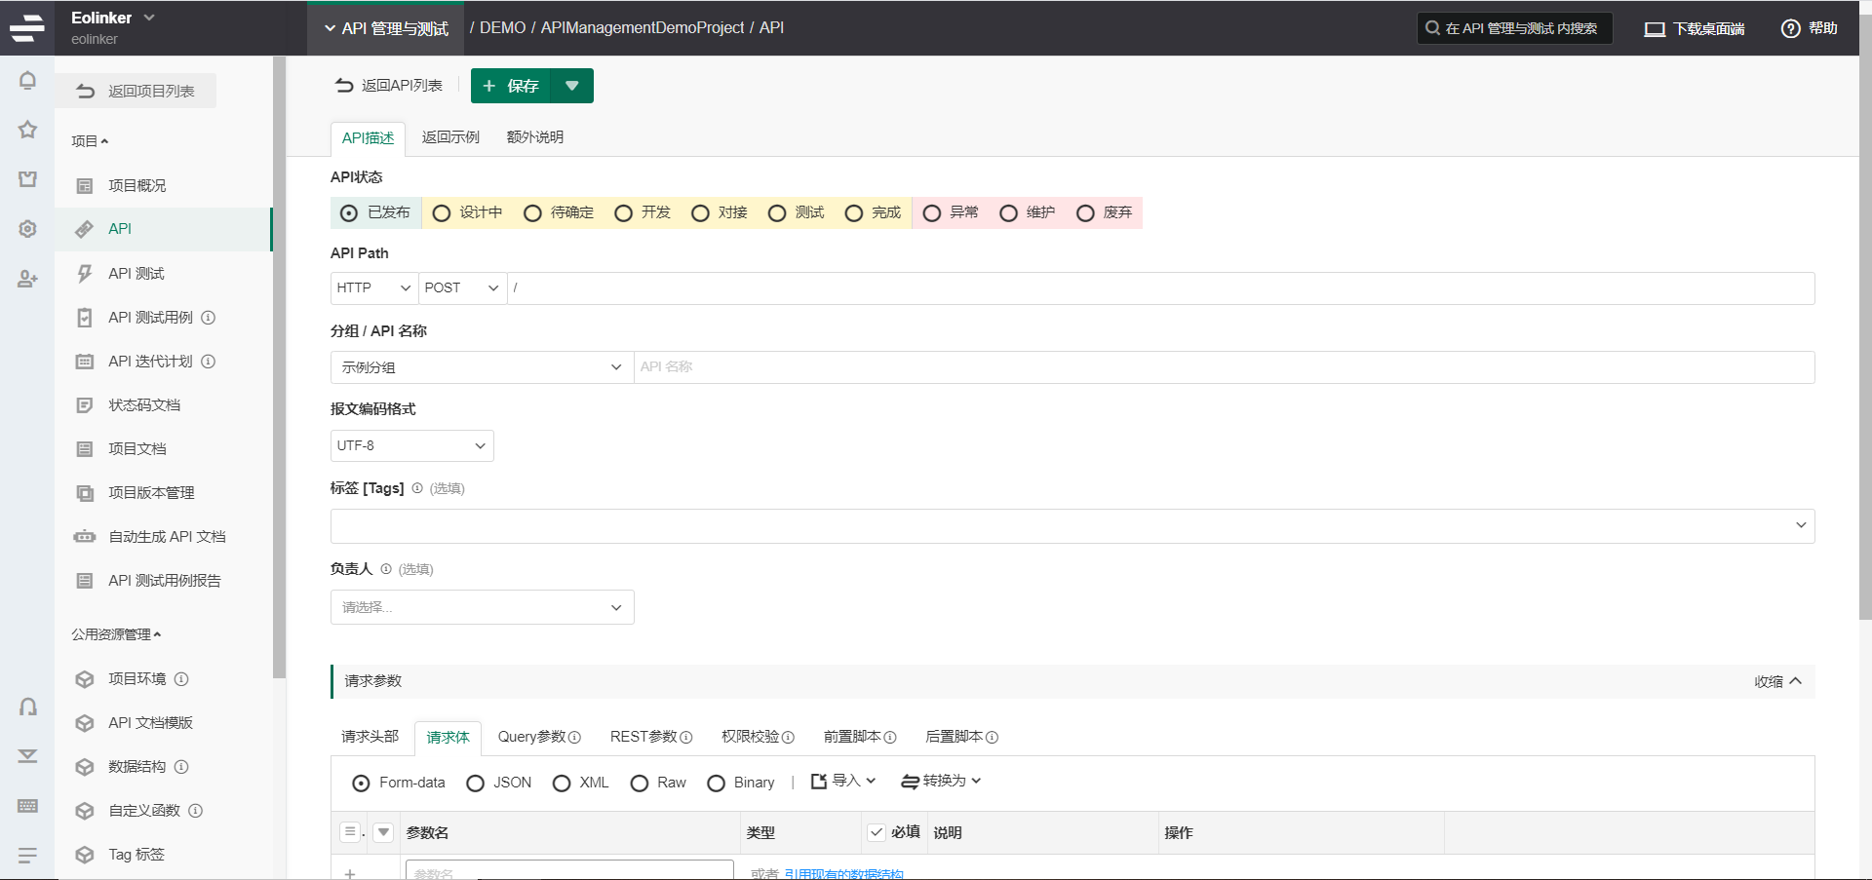Viewport: 1872px width, 880px height.
Task: Switch to the 前置脚本 tab
Action: [859, 737]
